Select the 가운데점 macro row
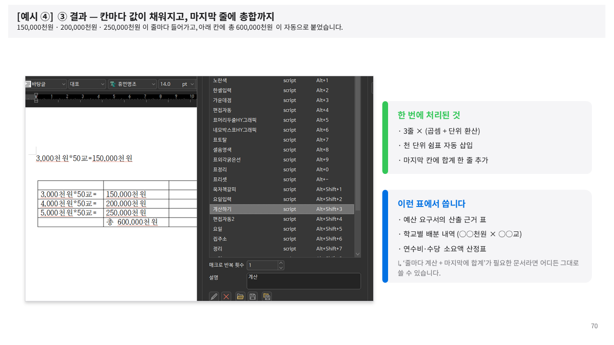Screen dimensions: 614x345 pos(282,100)
